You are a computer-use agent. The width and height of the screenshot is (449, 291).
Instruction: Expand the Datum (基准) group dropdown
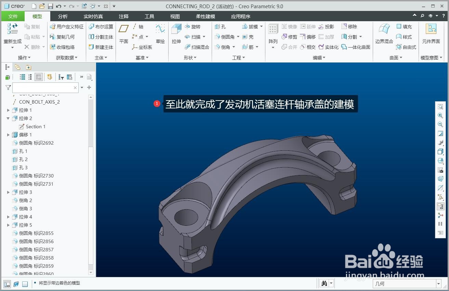(x=142, y=58)
